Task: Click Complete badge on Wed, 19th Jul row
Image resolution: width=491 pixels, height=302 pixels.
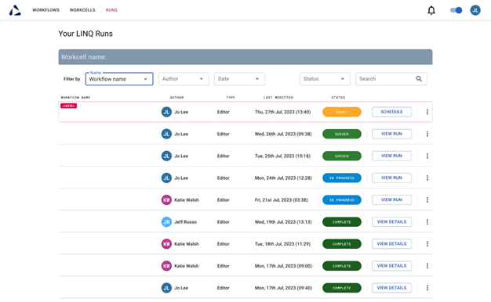Action: pos(342,221)
